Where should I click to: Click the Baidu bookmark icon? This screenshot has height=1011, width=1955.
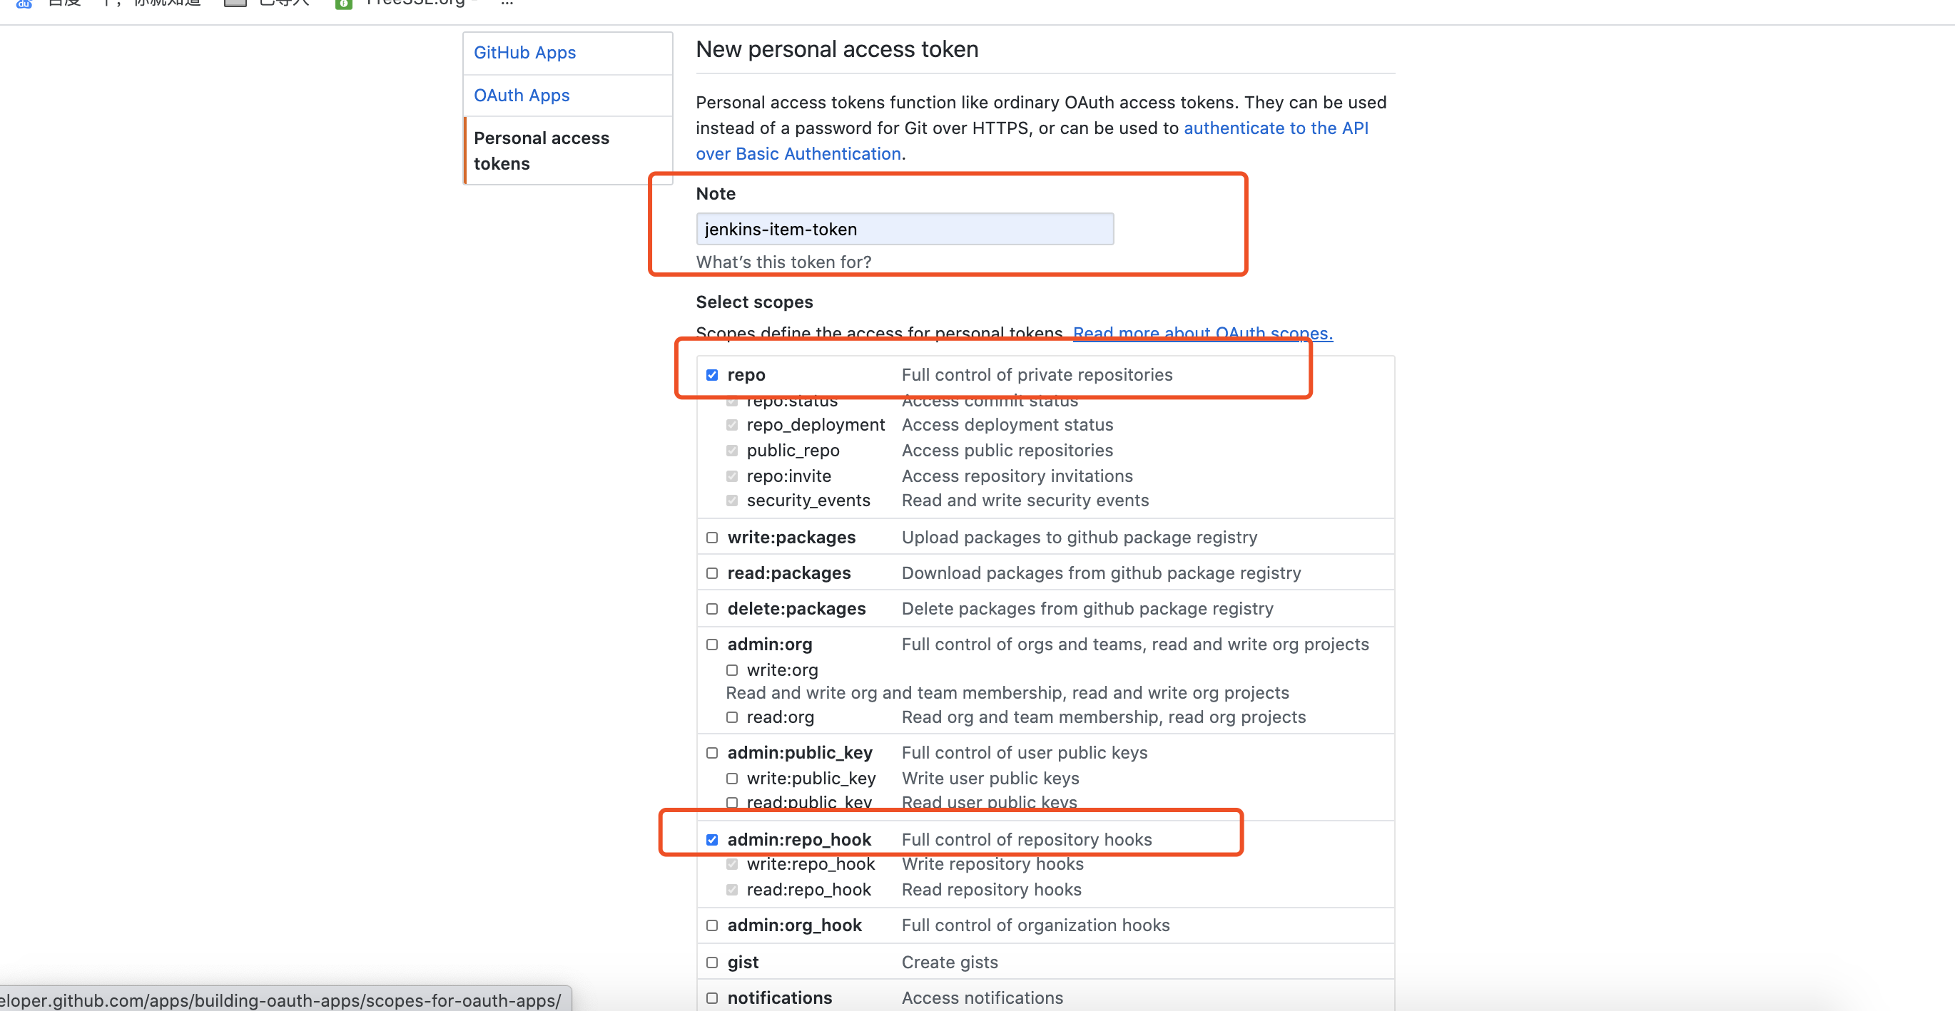[24, 3]
